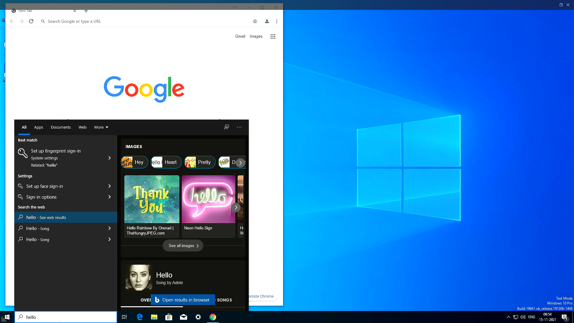Viewport: 574px width, 323px height.
Task: Click the Chrome profile avatar icon
Action: (267, 21)
